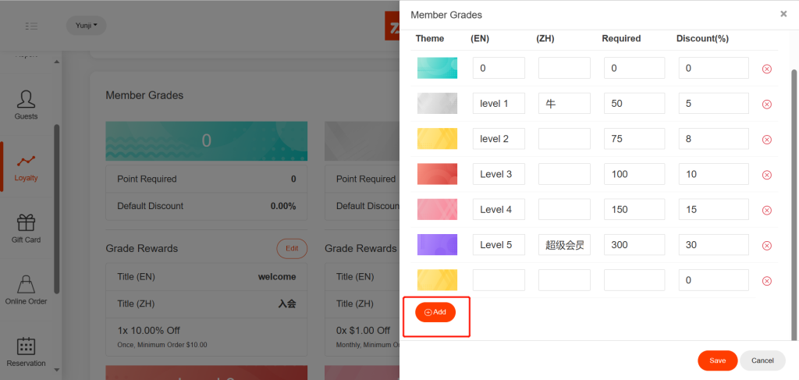Focus the Discount field of Level 4
Viewport: 799px width, 380px height.
tap(713, 210)
